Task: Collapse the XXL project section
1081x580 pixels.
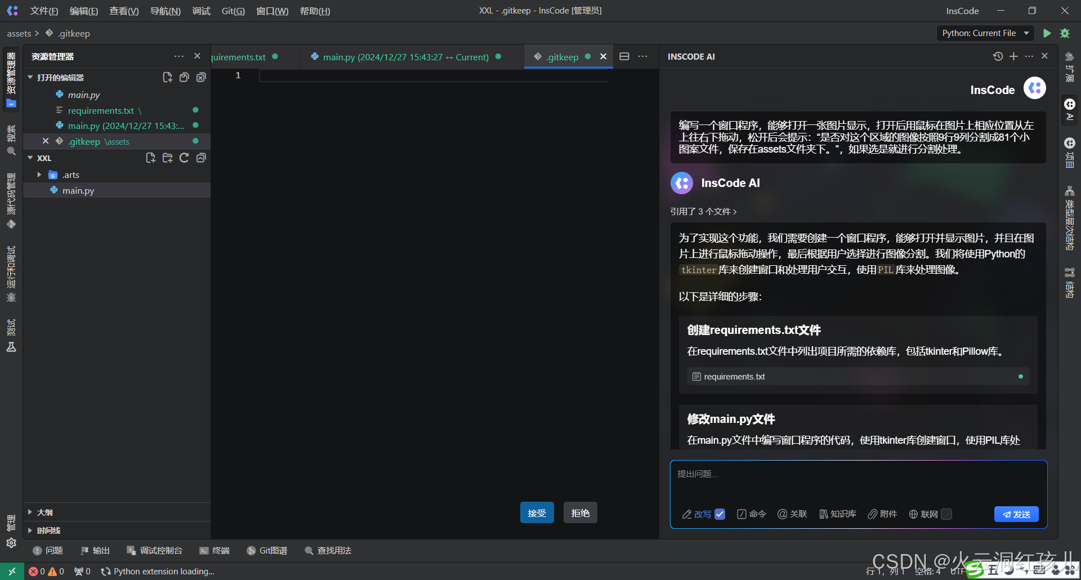Action: [x=30, y=158]
